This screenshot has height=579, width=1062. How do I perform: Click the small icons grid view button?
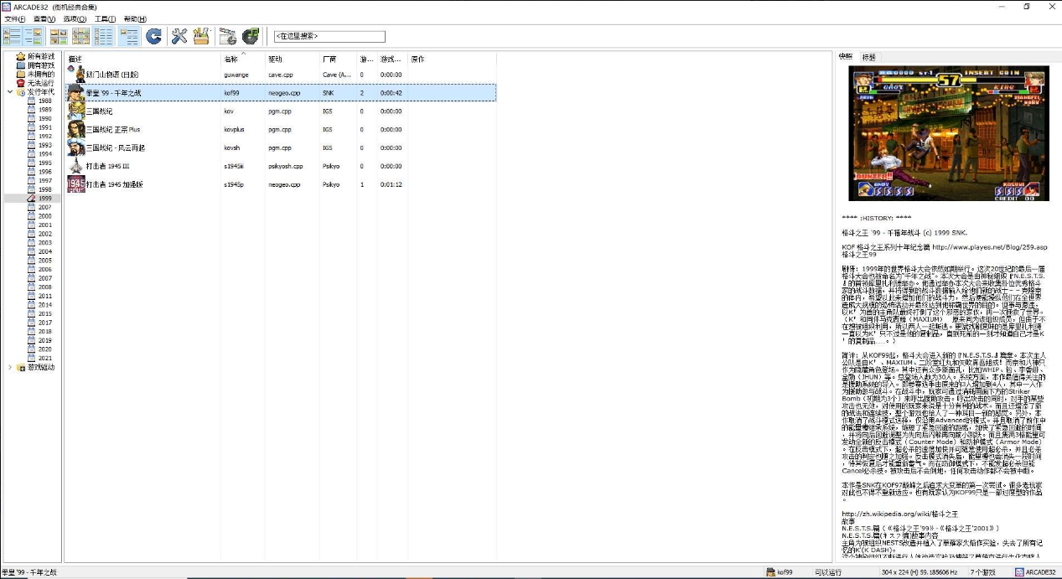pyautogui.click(x=81, y=36)
